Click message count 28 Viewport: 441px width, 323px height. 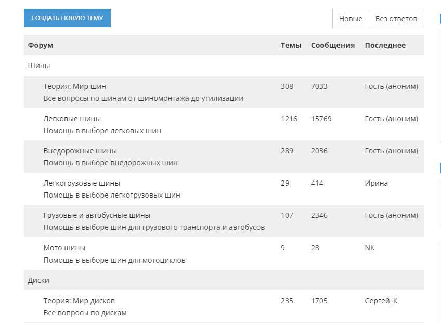(315, 248)
